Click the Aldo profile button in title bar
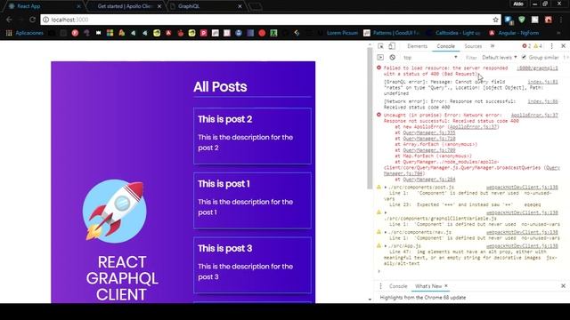 pos(518,4)
